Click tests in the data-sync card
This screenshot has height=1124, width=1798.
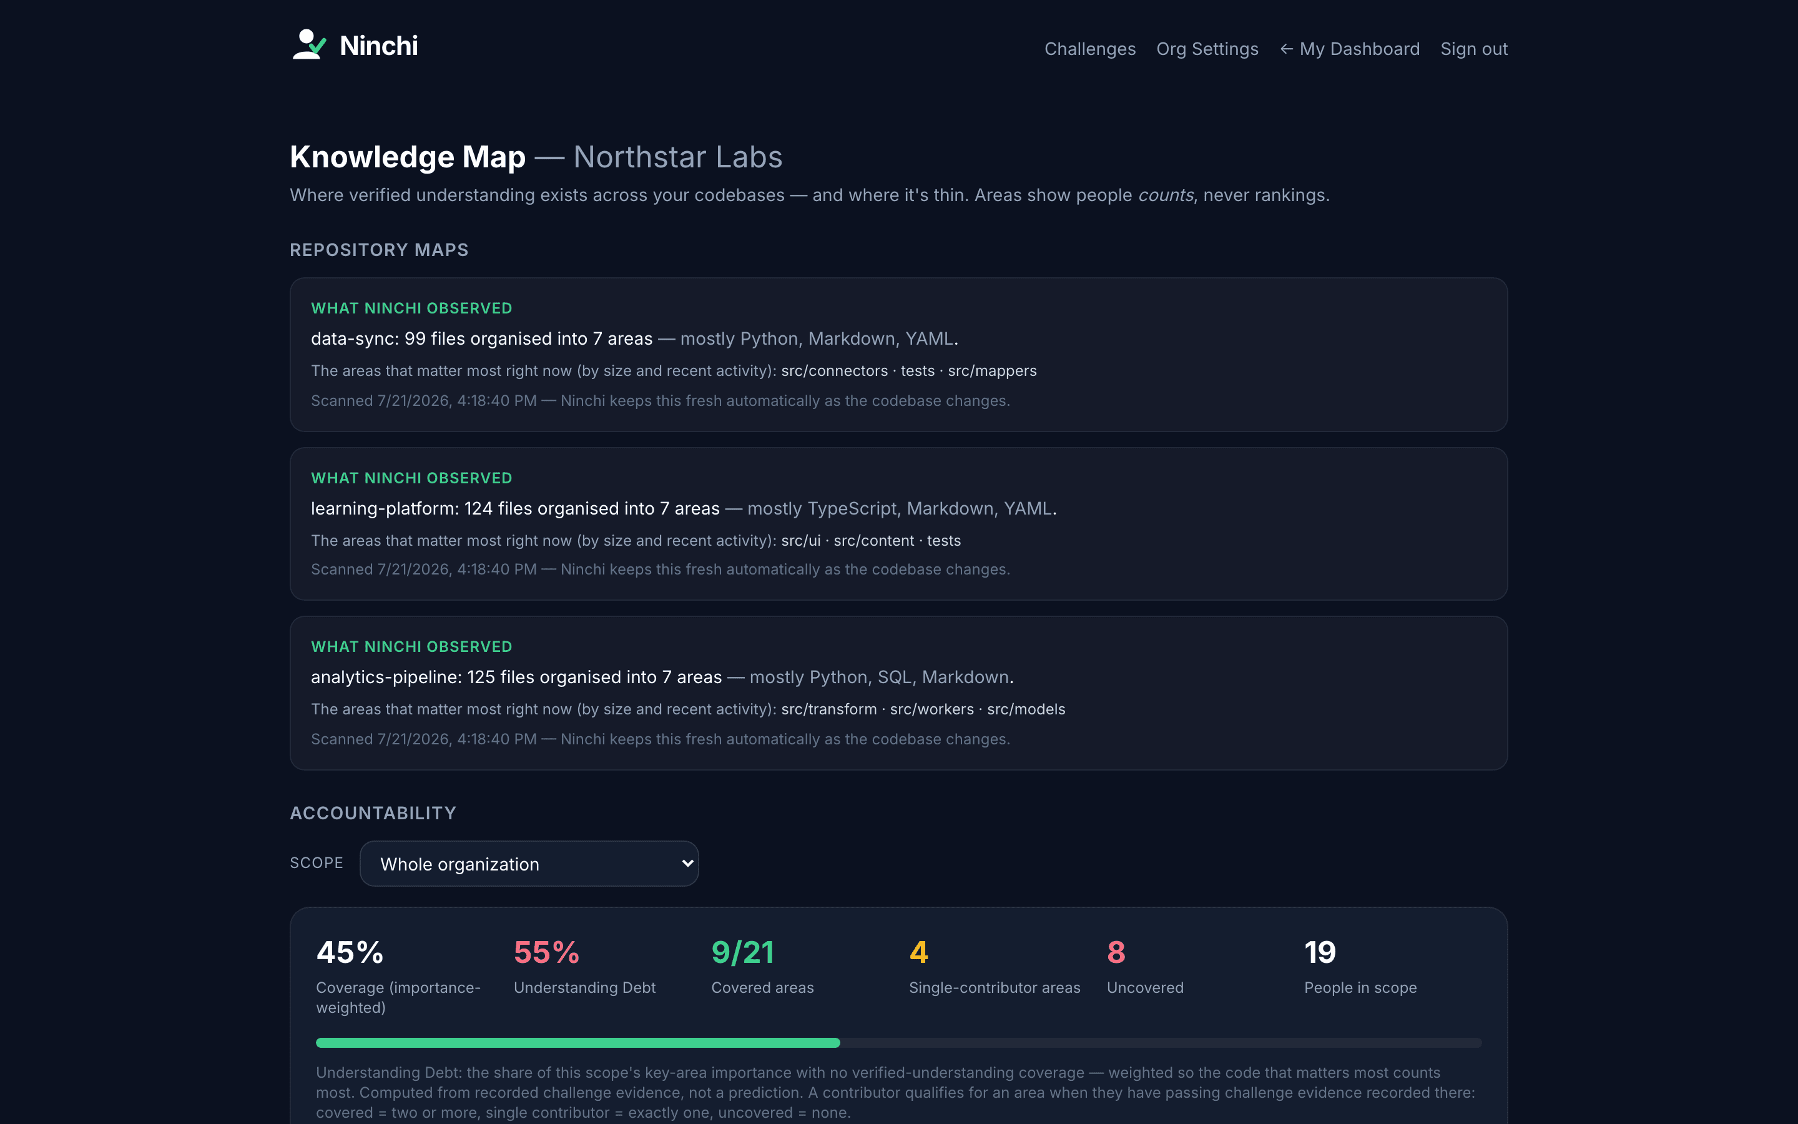point(918,370)
